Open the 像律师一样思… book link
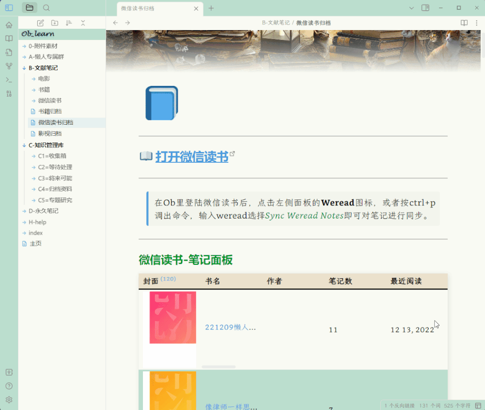Screen dimensions: 485x410 (231, 406)
